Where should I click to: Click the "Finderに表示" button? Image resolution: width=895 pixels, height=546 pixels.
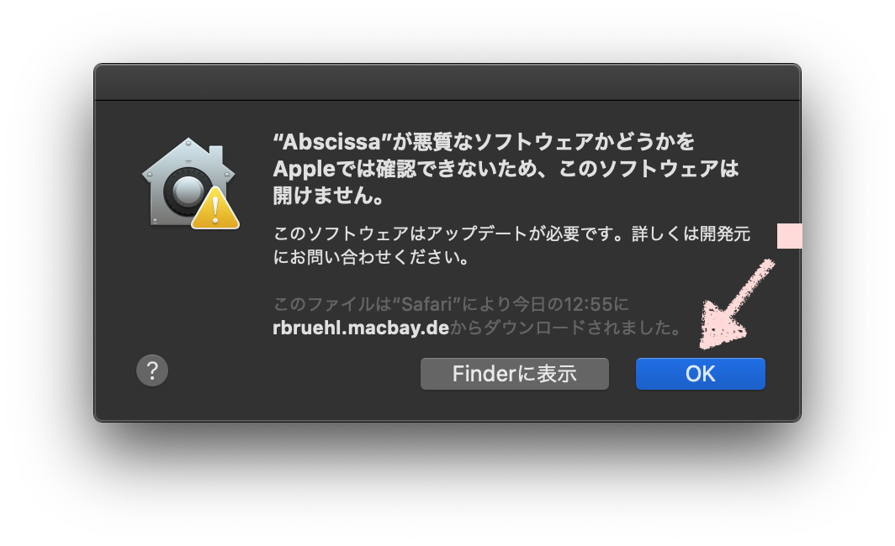tap(514, 374)
